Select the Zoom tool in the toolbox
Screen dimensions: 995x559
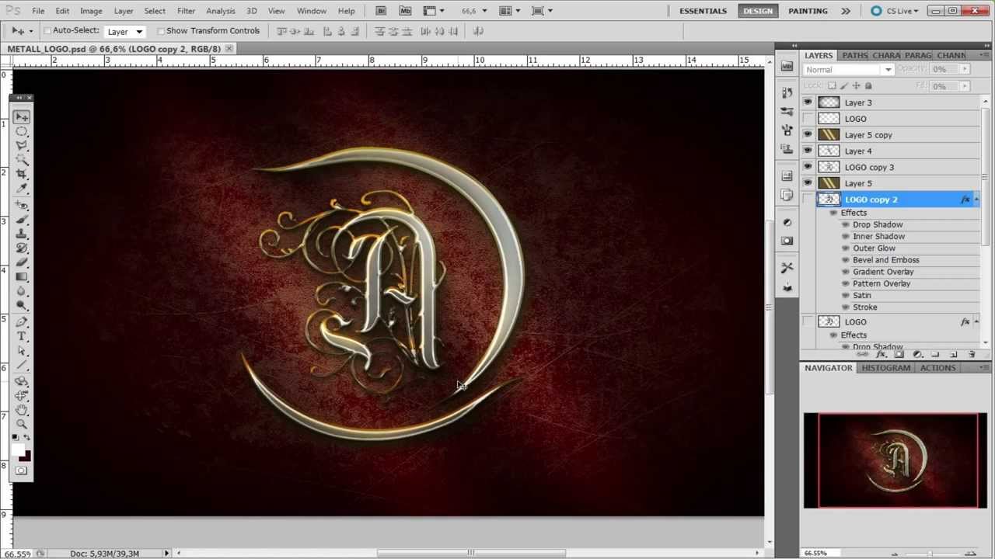[22, 424]
